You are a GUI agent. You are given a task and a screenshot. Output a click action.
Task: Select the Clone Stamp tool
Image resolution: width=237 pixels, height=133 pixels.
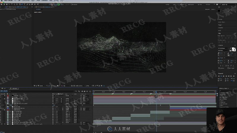click(x=30, y=4)
